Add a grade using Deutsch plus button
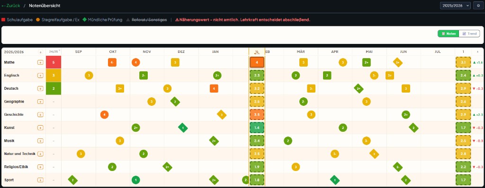This screenshot has width=485, height=188. (40, 89)
